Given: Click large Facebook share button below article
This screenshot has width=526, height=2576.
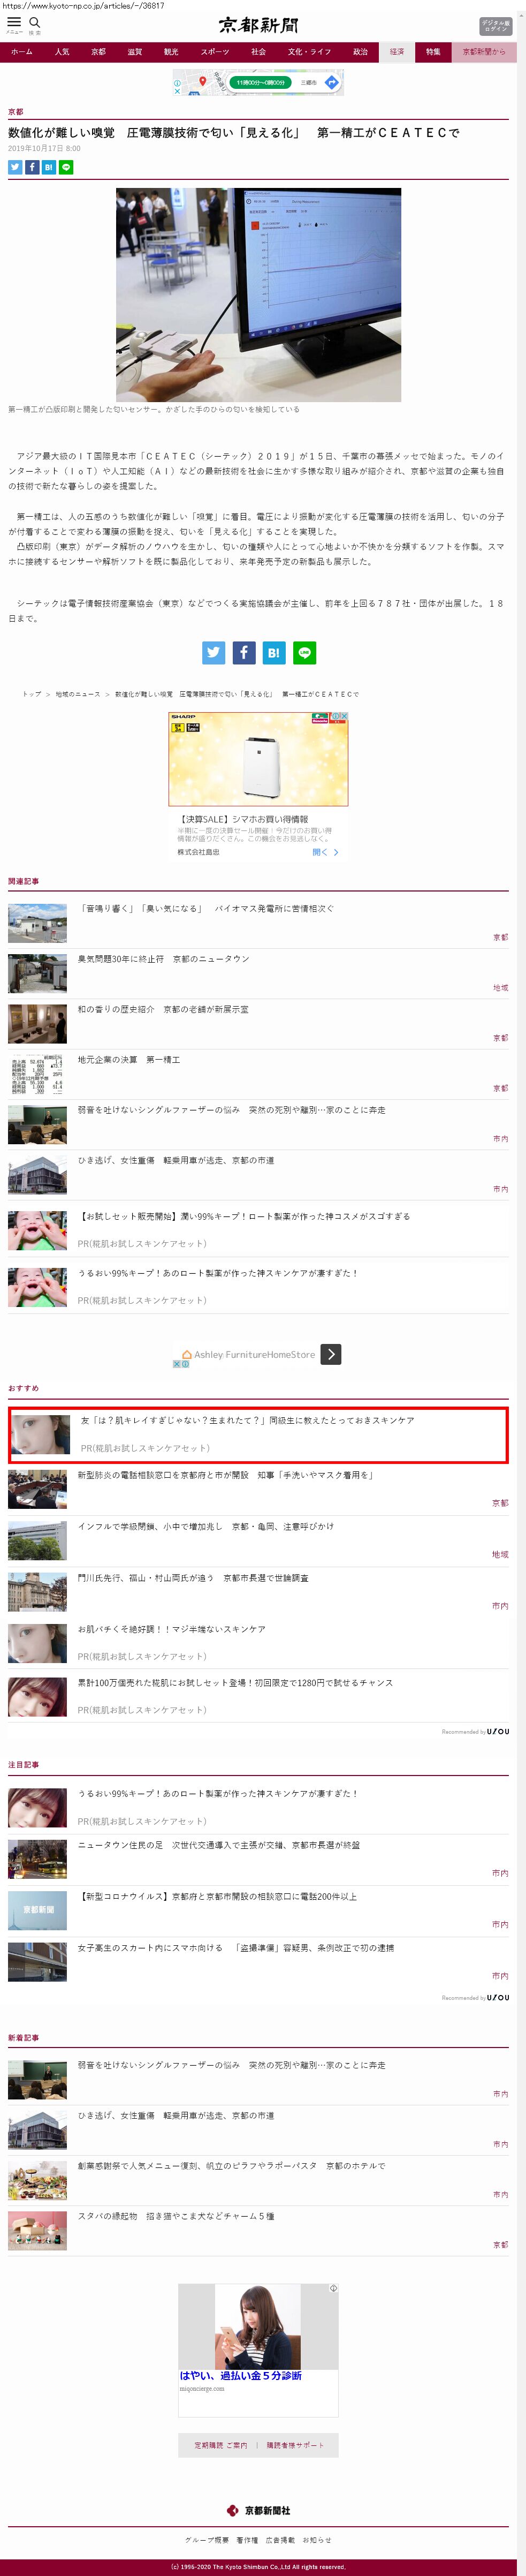Looking at the screenshot, I should [x=244, y=653].
